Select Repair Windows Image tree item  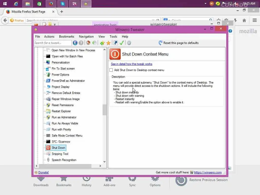point(66,99)
